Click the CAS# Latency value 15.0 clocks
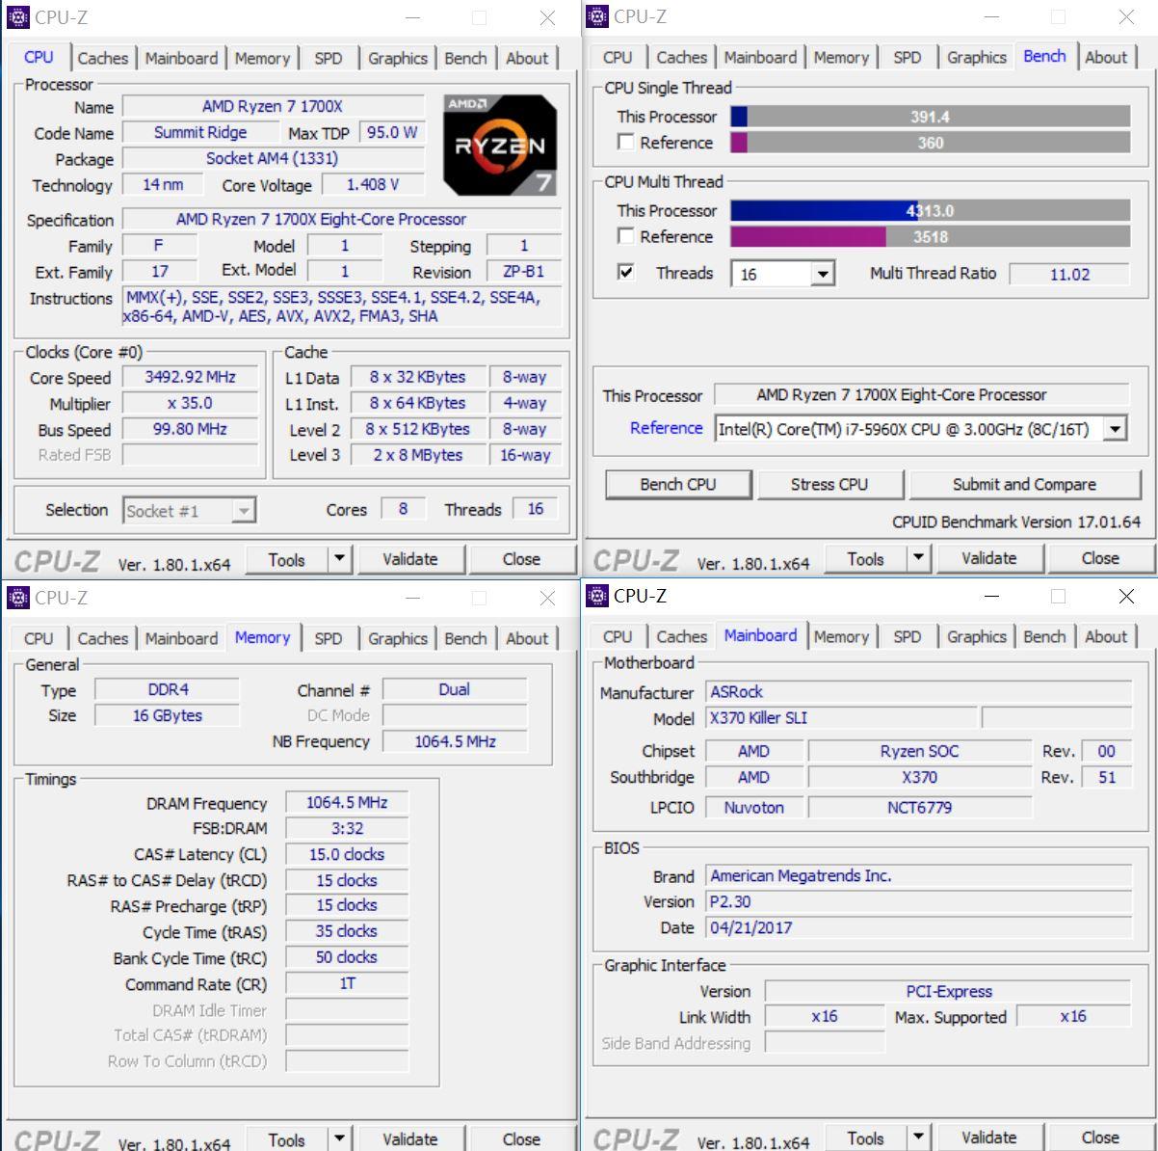This screenshot has width=1158, height=1151. (x=347, y=854)
